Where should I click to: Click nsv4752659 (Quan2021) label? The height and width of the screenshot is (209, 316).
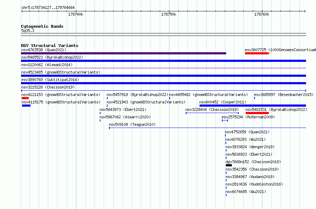(247, 132)
